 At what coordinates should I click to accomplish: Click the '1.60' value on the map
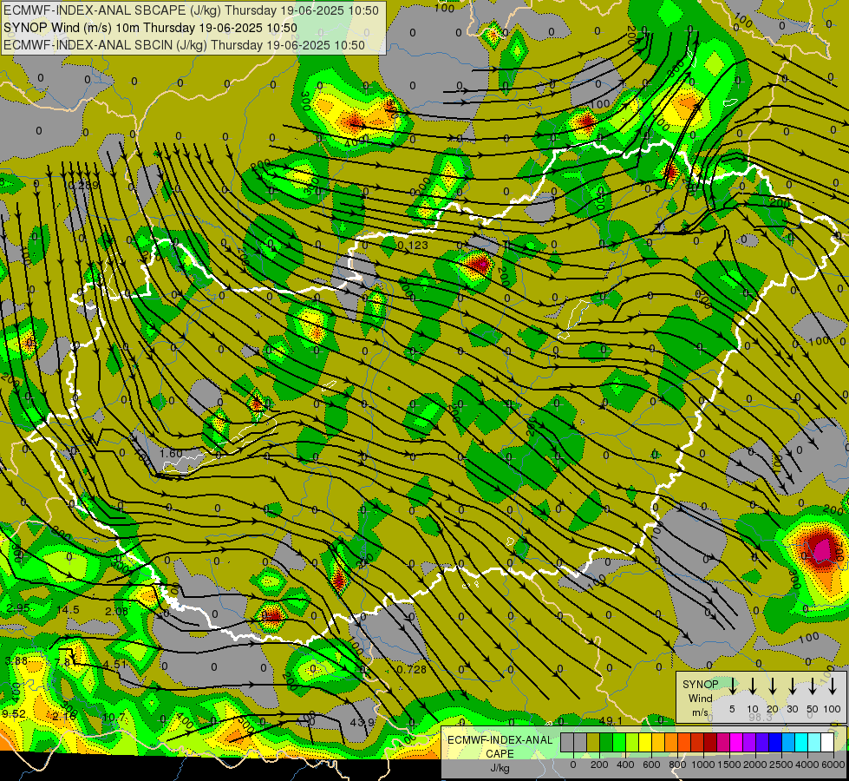pyautogui.click(x=172, y=453)
